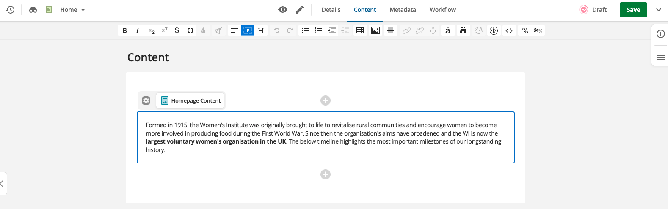Apply strikethrough formatting

click(x=177, y=30)
